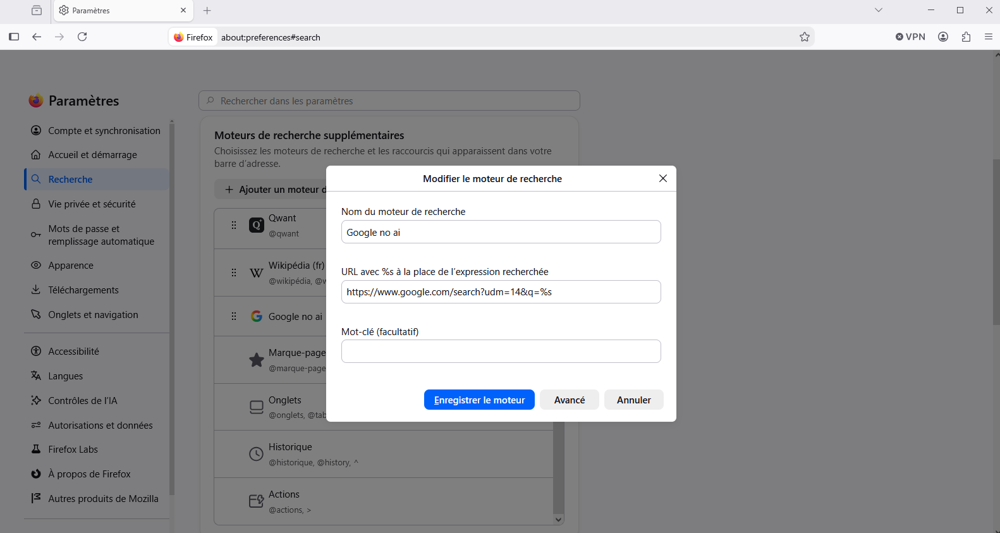Close the Paramètres tab
The height and width of the screenshot is (533, 1000).
pyautogui.click(x=183, y=10)
